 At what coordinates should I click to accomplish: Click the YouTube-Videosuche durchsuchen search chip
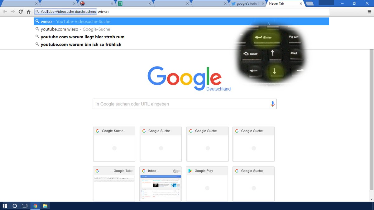66,12
